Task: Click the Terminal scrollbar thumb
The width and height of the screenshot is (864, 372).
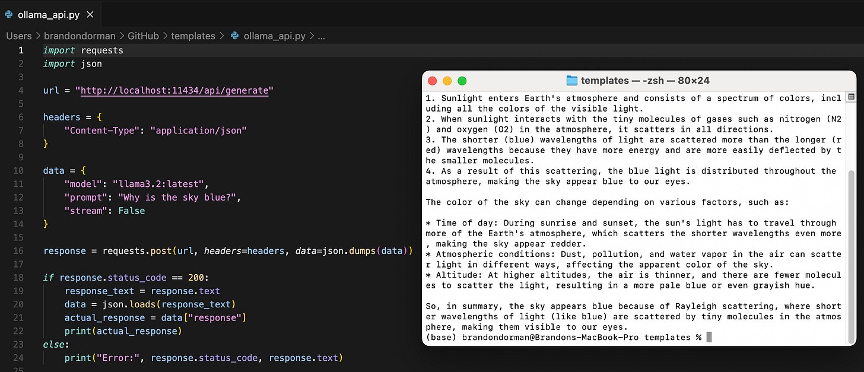Action: [852, 258]
